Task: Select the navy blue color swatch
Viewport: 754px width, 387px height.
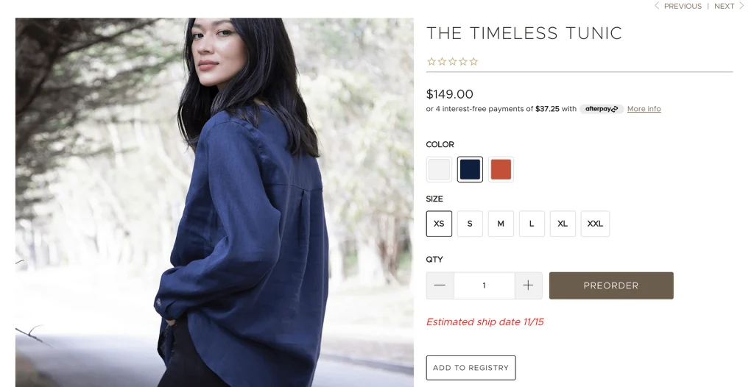Action: point(470,169)
